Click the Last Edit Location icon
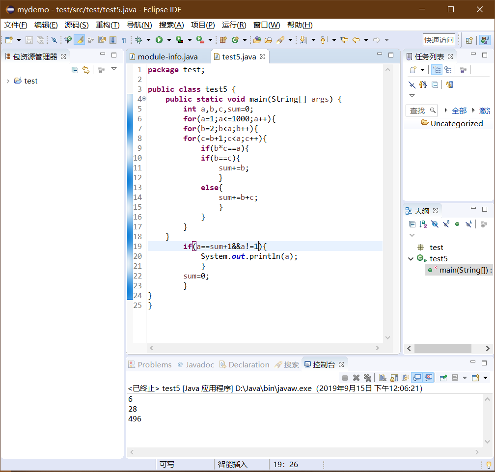The image size is (495, 472). 344,40
